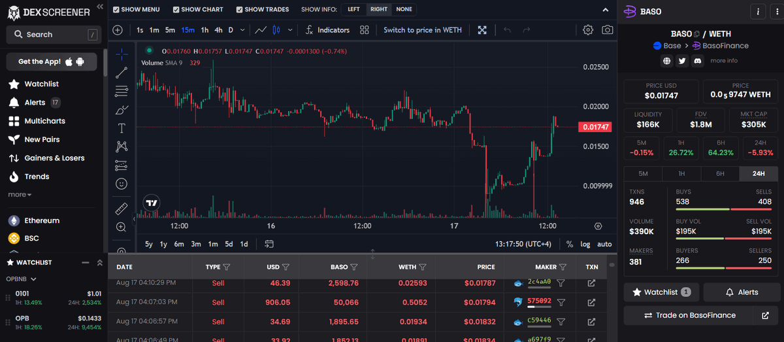Select the 15m chart timeframe
Image resolution: width=784 pixels, height=342 pixels.
(188, 30)
